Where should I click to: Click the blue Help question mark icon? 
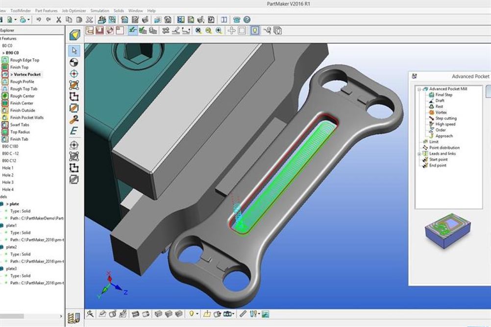click(x=247, y=20)
